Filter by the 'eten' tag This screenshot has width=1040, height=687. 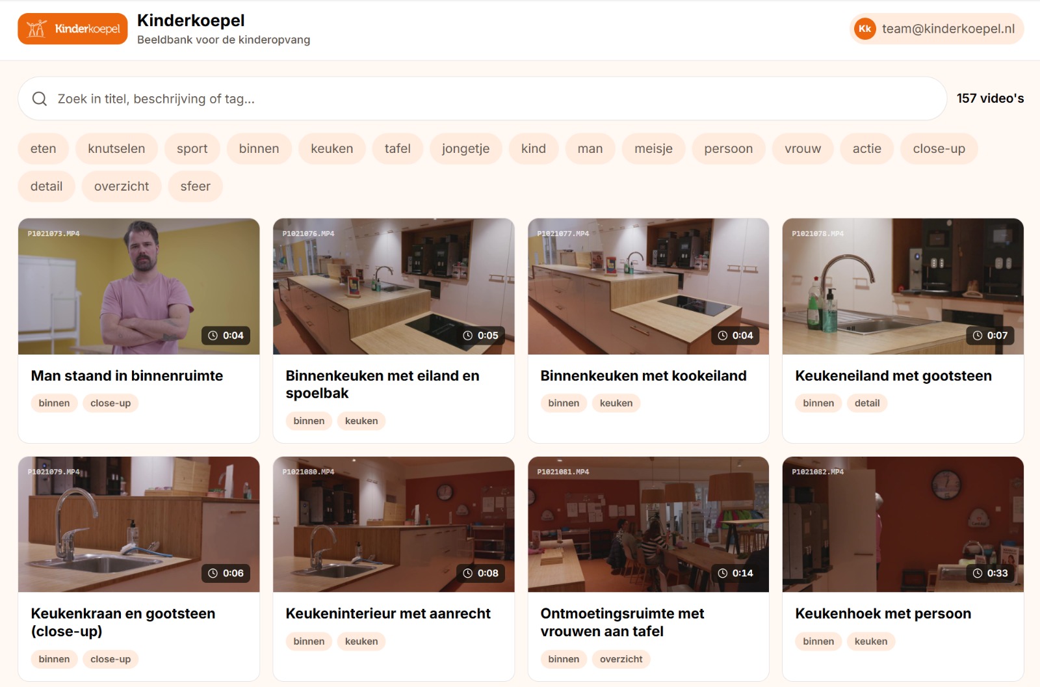[44, 148]
